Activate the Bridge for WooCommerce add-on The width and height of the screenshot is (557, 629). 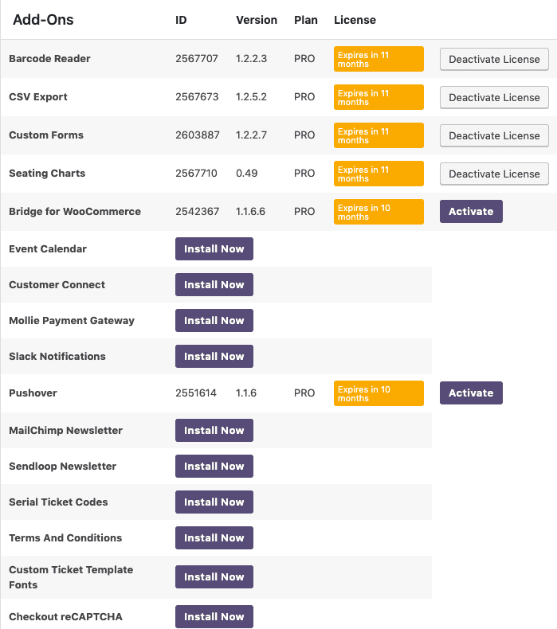pos(471,212)
